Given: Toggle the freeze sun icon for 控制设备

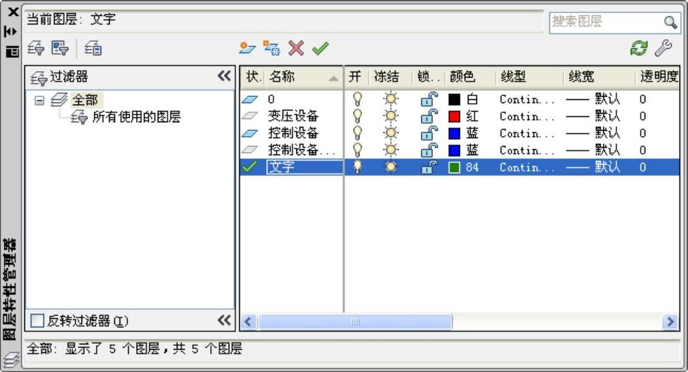Looking at the screenshot, I should 391,133.
